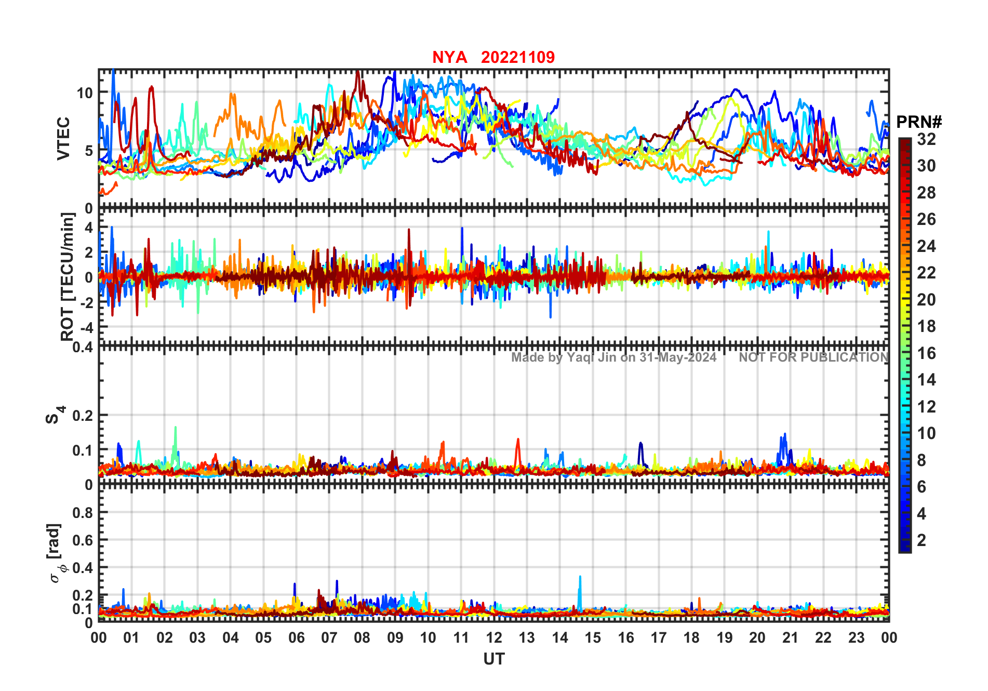Click the PRN colorbar strip
Image resolution: width=988 pixels, height=691 pixels.
tap(904, 345)
